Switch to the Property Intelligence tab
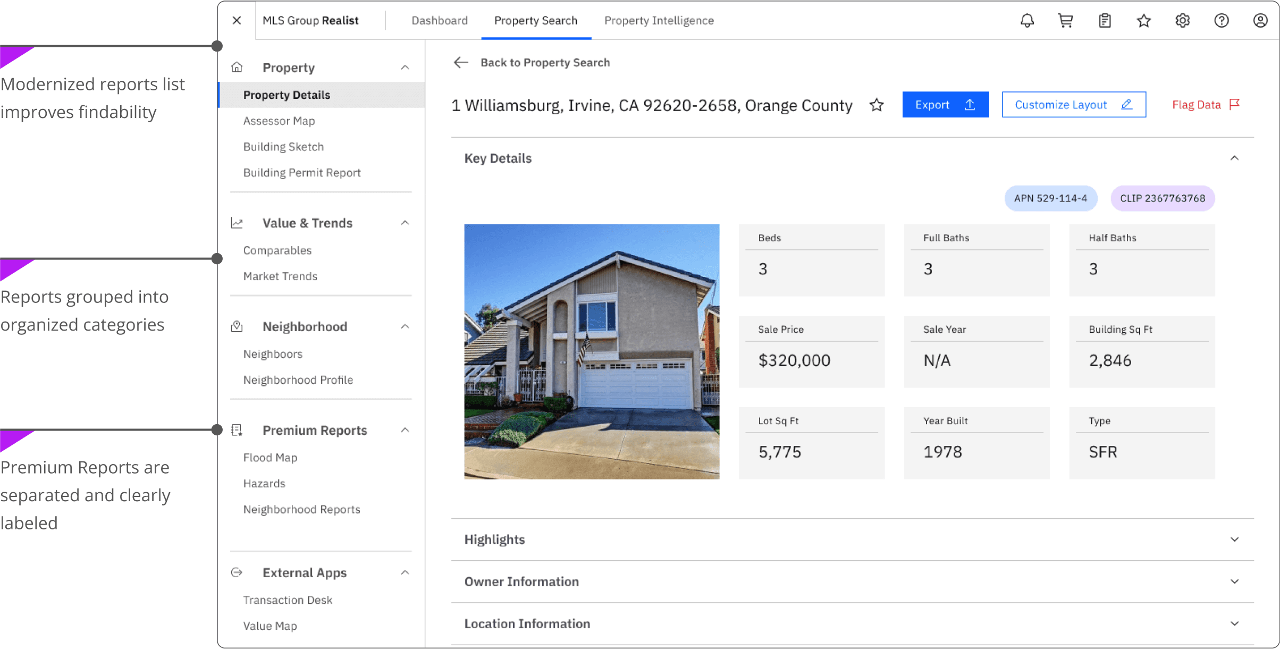The image size is (1280, 649). click(659, 20)
